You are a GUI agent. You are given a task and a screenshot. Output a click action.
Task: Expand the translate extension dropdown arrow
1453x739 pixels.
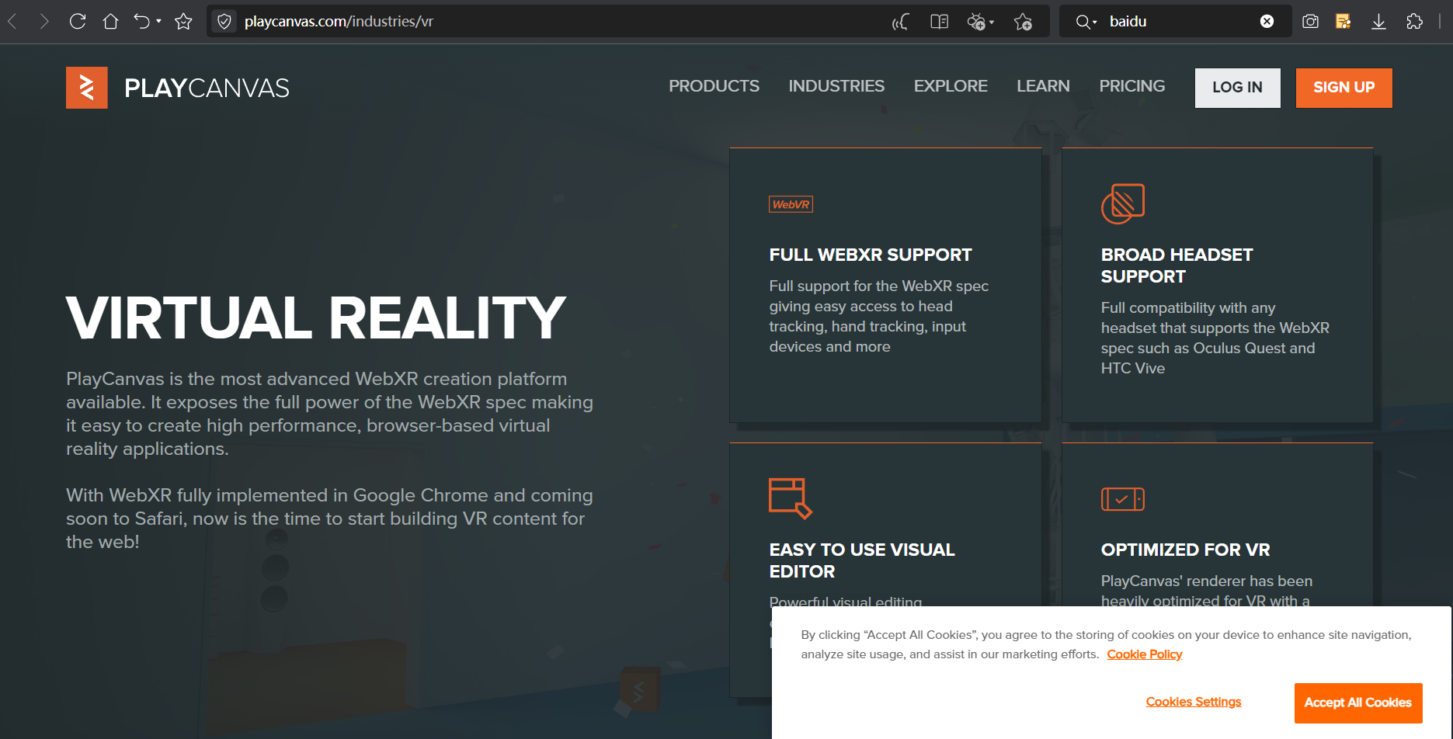tap(992, 23)
